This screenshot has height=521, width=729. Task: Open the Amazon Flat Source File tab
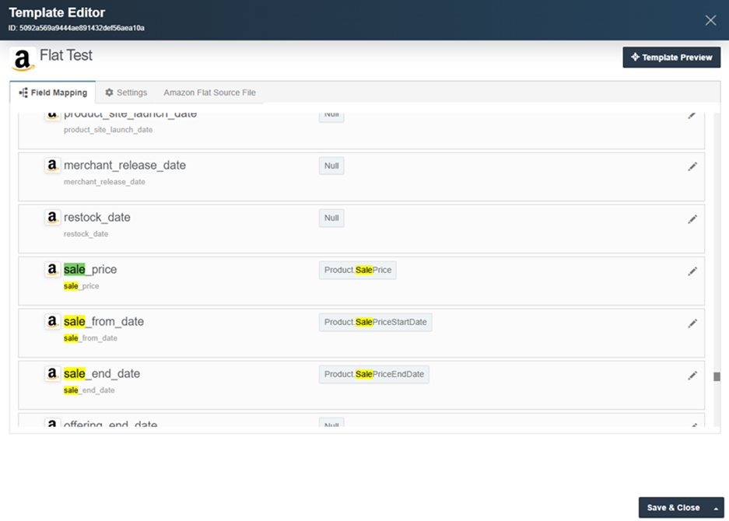[209, 93]
